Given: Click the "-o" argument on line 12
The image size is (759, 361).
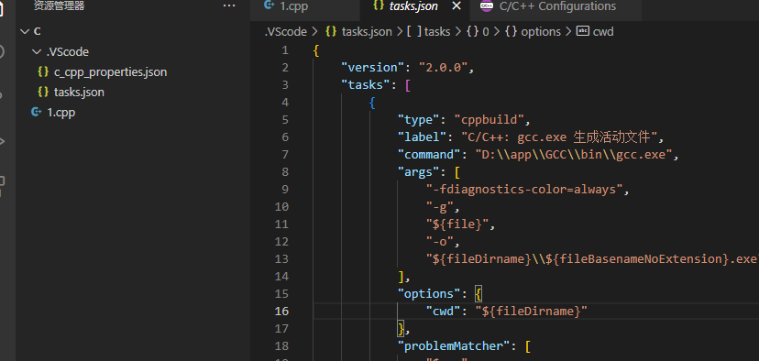Looking at the screenshot, I should (439, 242).
